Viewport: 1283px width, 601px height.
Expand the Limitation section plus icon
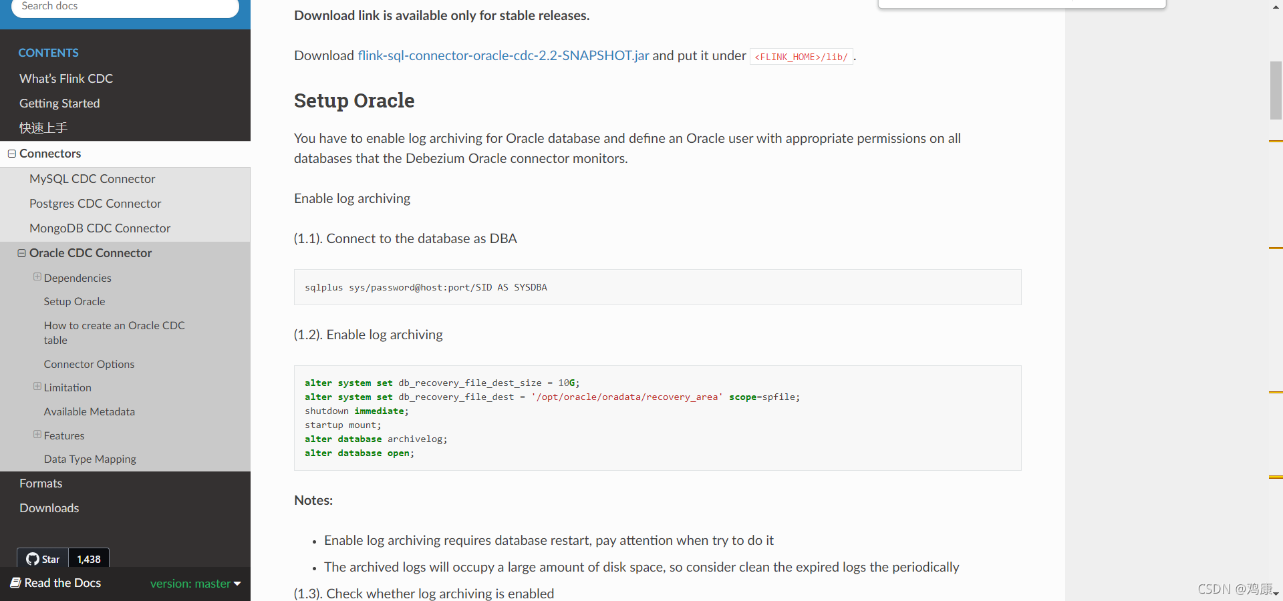(x=37, y=387)
